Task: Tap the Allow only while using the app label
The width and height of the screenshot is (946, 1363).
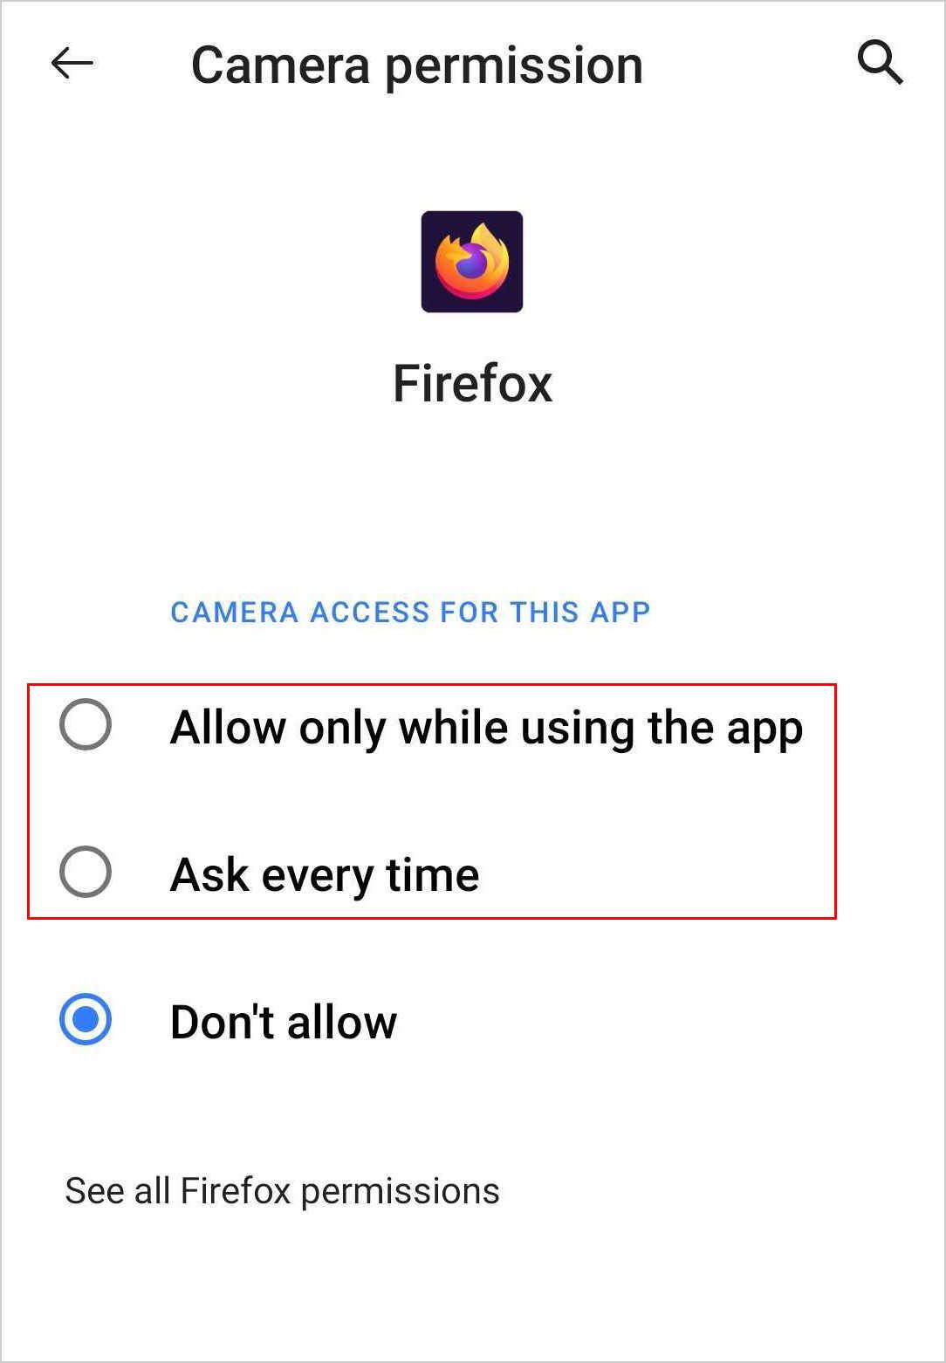Action: tap(486, 729)
